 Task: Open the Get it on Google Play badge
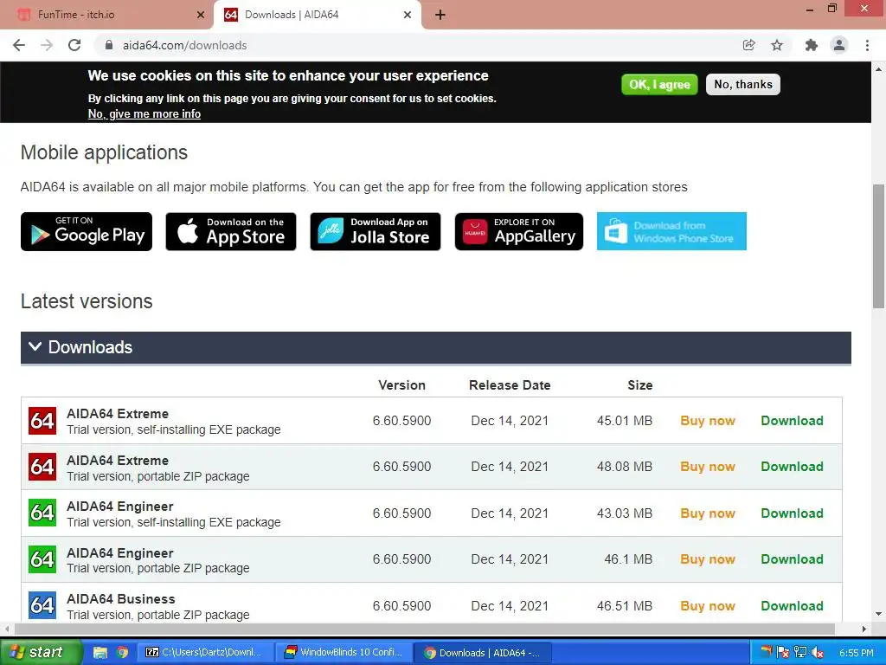[x=87, y=231]
